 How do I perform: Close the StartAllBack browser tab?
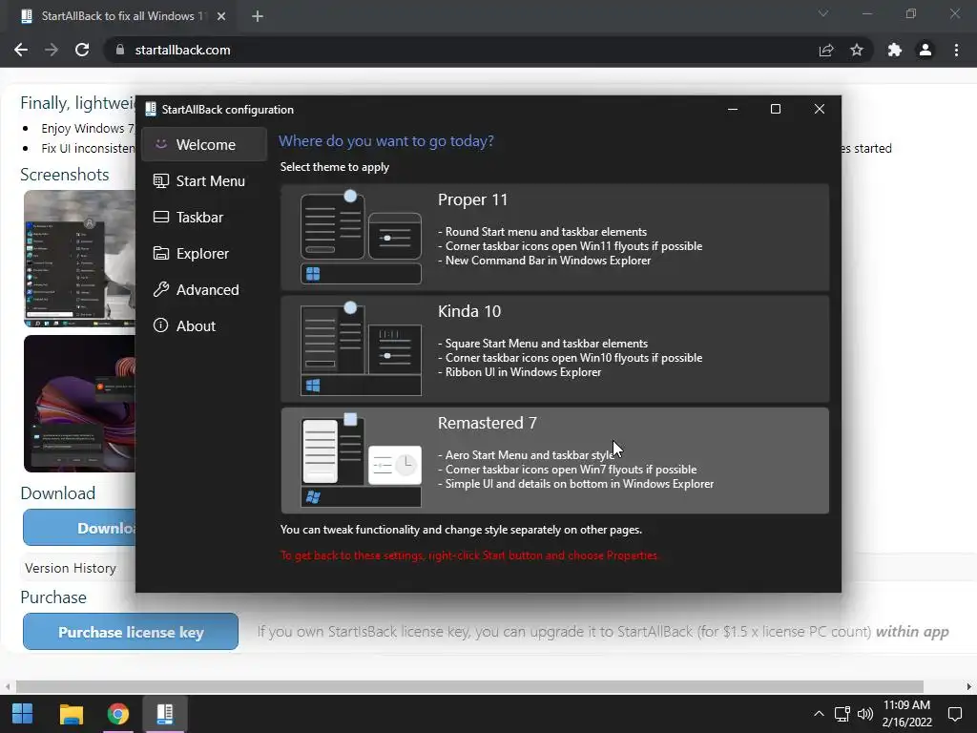221,16
